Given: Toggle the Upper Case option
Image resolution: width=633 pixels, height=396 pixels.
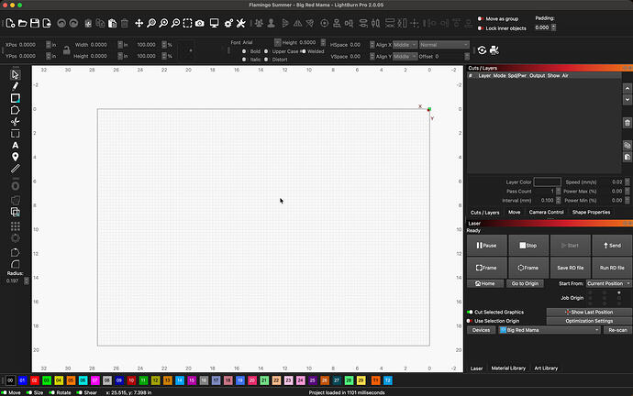Looking at the screenshot, I should coord(266,51).
